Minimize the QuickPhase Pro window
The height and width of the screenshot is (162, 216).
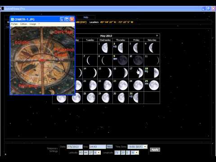203,9
